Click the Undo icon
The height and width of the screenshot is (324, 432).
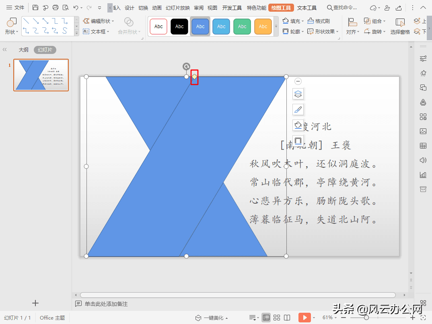pyautogui.click(x=76, y=7)
